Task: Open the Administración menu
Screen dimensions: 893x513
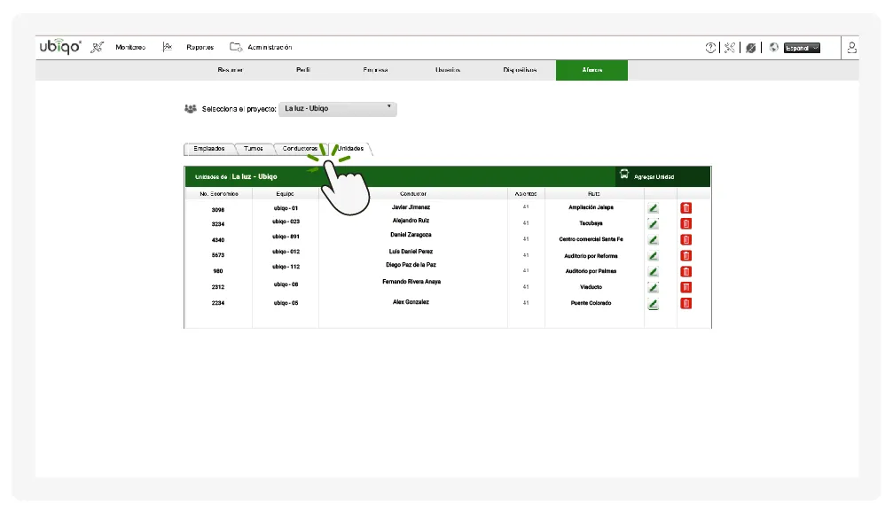Action: pyautogui.click(x=270, y=47)
